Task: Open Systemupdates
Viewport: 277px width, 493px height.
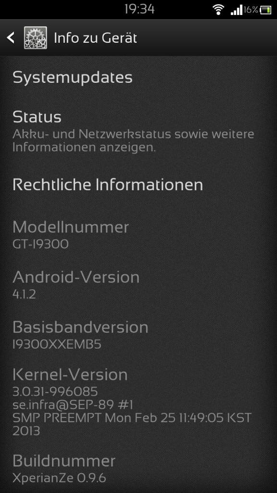Action: (138, 78)
